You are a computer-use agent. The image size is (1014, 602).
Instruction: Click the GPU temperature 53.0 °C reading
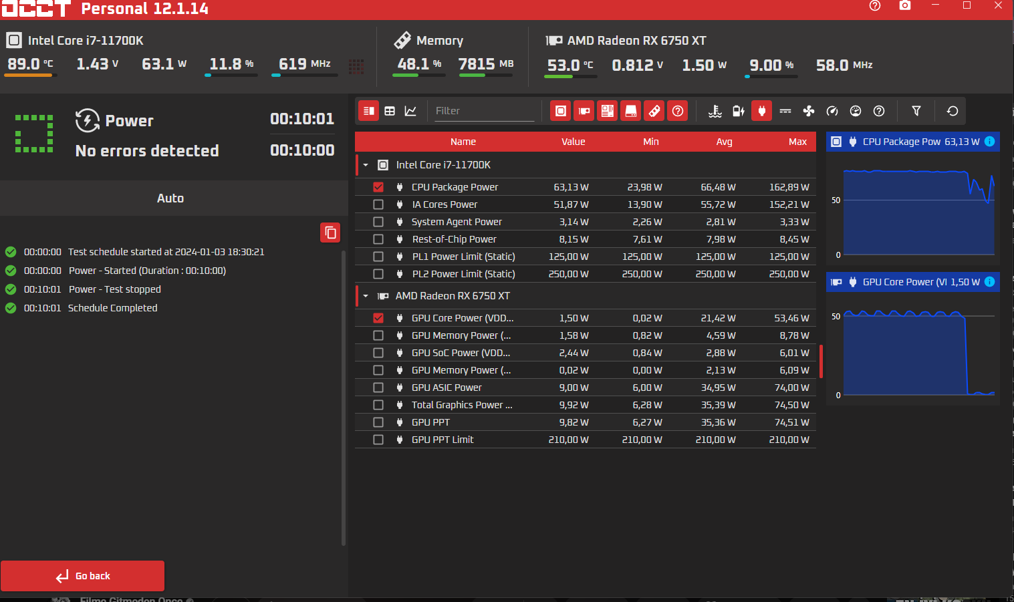pos(570,65)
